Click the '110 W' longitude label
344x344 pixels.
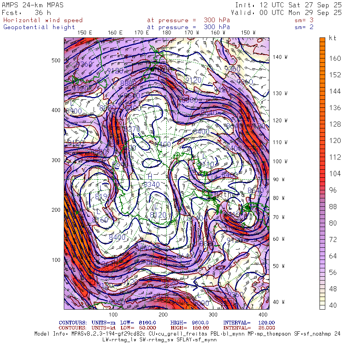[x=280, y=143]
